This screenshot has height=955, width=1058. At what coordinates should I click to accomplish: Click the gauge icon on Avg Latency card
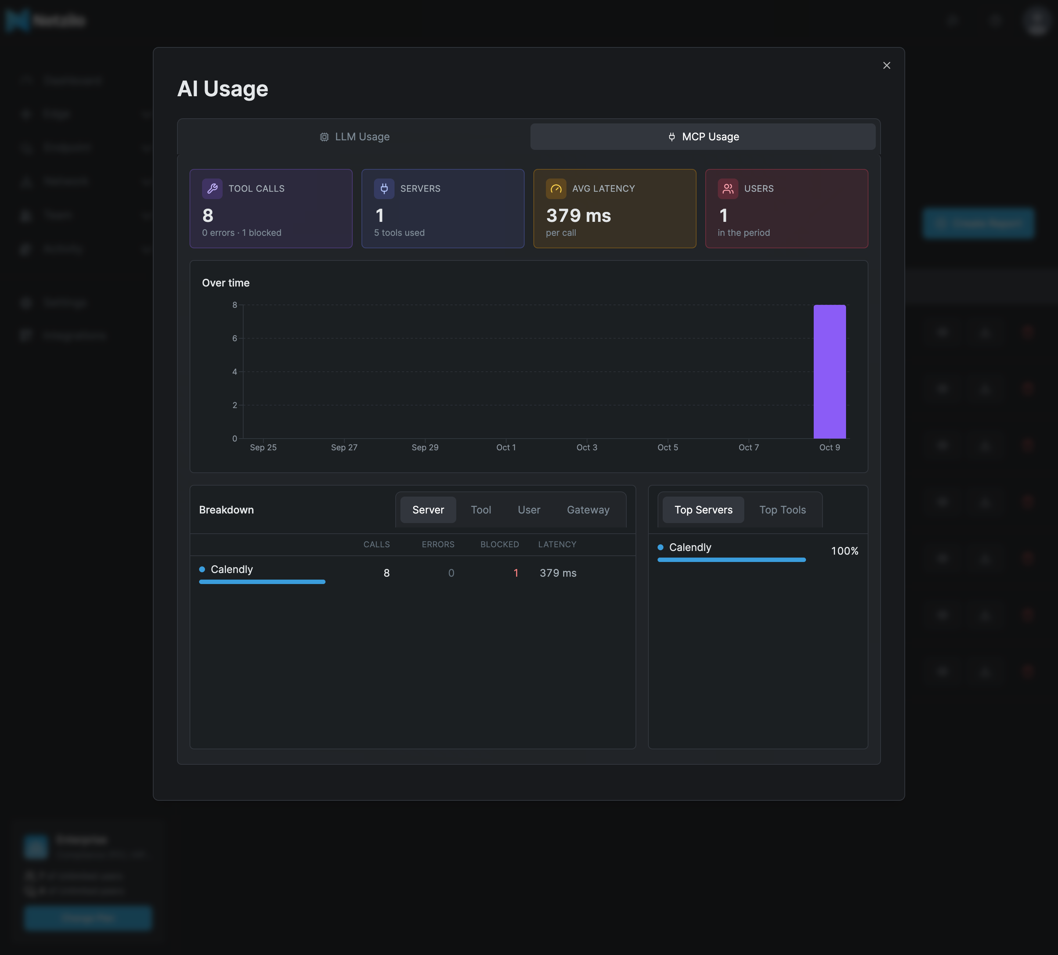pyautogui.click(x=556, y=188)
